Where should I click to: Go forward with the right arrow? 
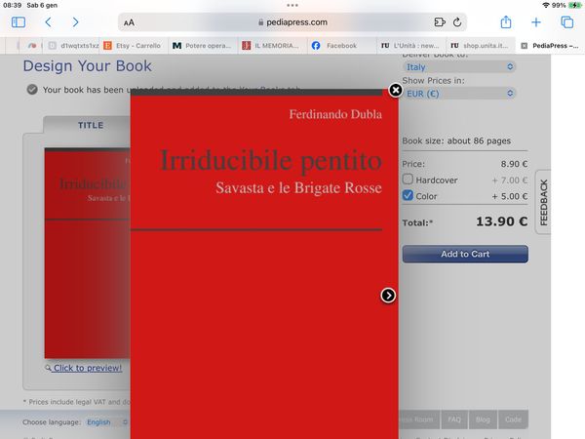pos(75,22)
